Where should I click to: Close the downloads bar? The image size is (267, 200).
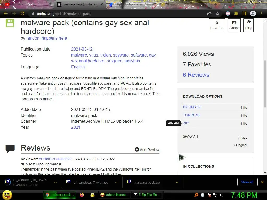(262, 182)
